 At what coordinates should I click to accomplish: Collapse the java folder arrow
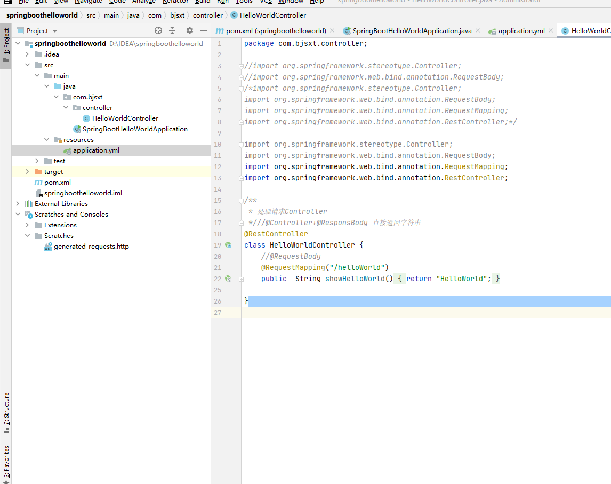[x=47, y=86]
